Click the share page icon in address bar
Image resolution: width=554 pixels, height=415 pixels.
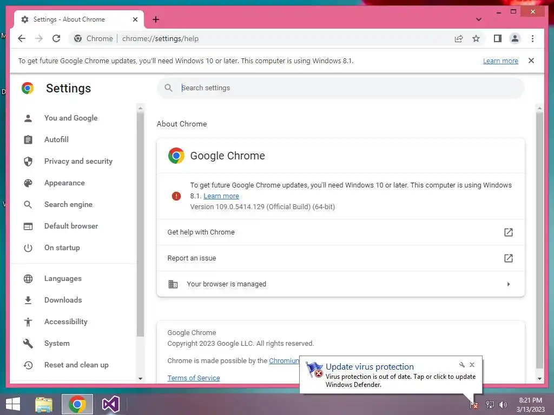click(459, 38)
